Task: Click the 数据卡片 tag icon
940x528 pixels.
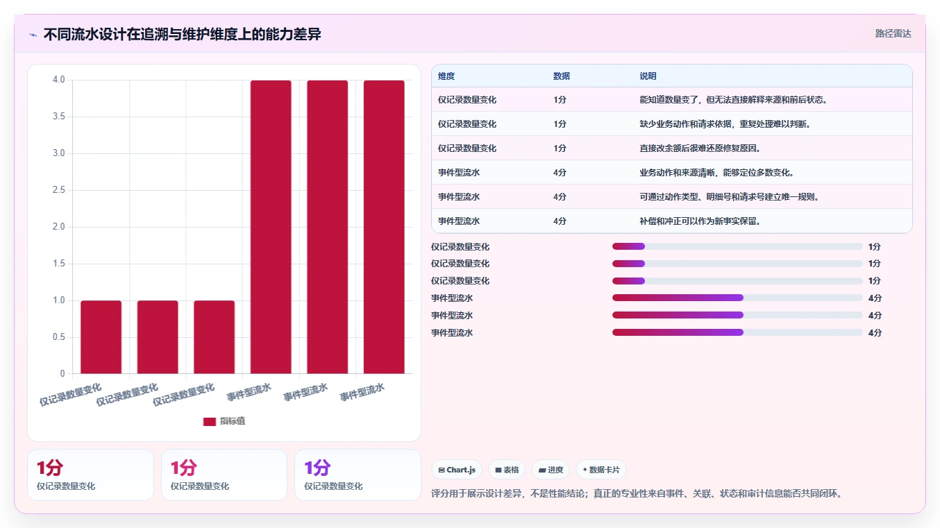Action: pos(585,470)
